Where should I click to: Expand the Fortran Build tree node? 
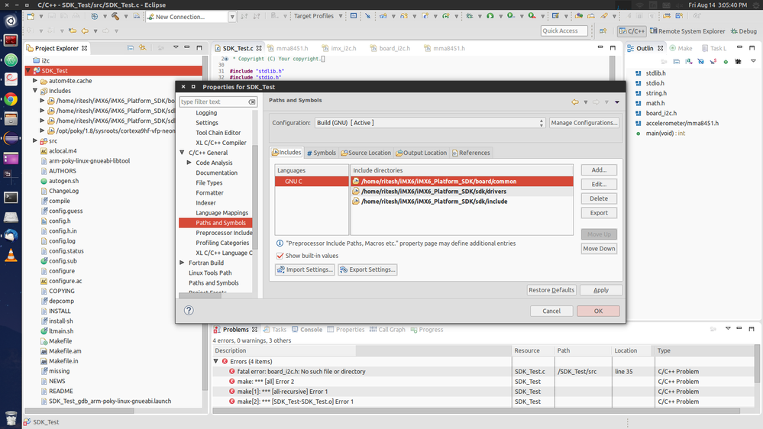tap(182, 263)
